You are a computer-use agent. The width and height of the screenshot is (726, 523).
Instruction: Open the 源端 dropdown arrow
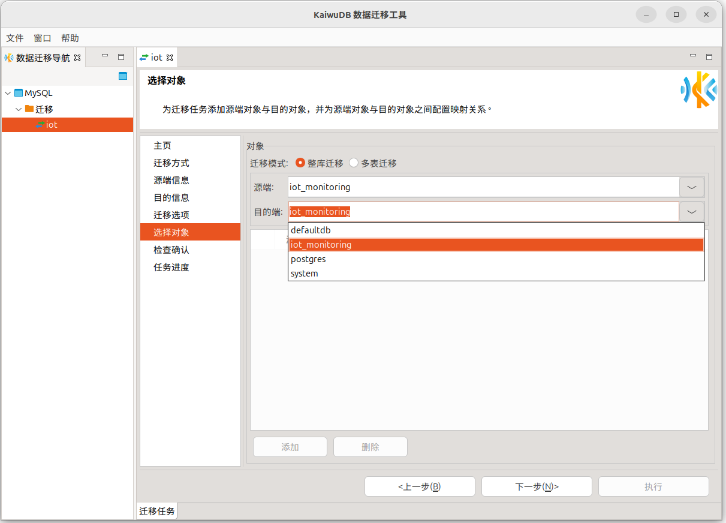click(x=691, y=187)
